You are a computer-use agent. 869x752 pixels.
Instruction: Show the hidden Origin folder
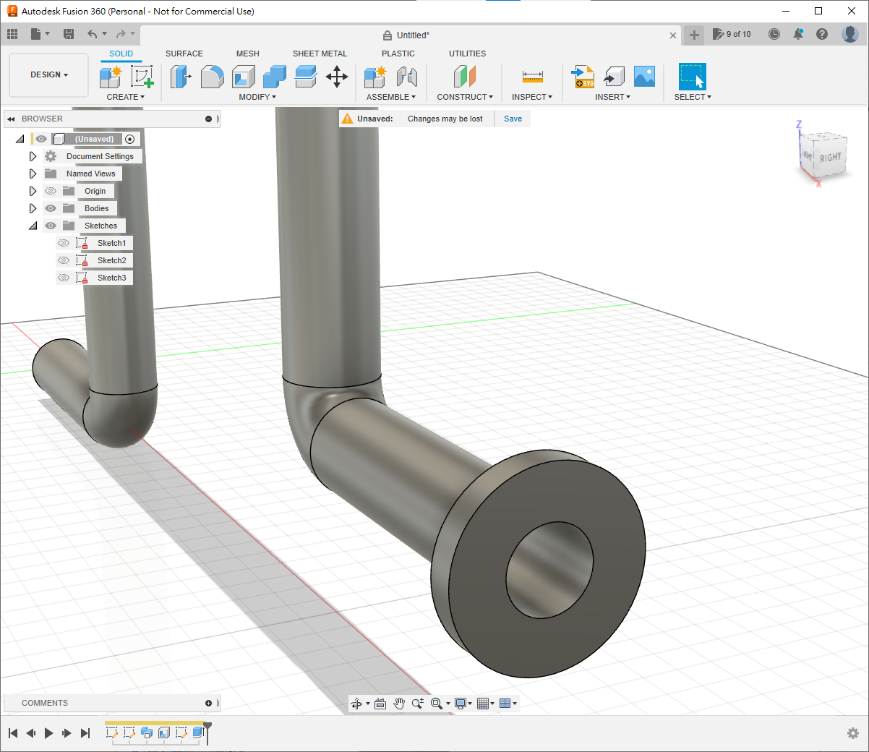click(51, 191)
